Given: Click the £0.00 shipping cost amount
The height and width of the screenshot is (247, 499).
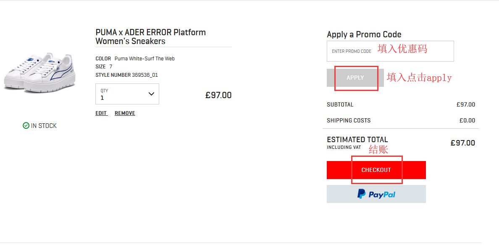Looking at the screenshot, I should coord(467,120).
